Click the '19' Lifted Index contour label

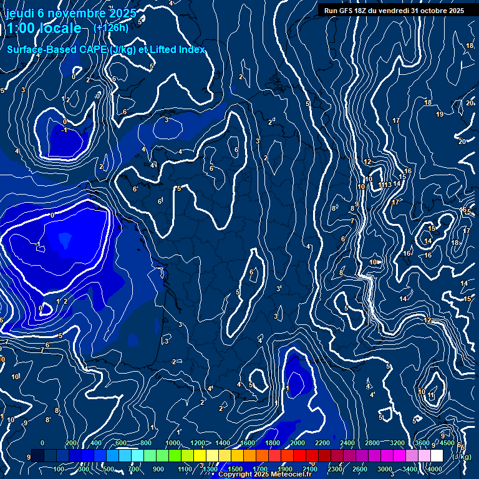[440, 114]
